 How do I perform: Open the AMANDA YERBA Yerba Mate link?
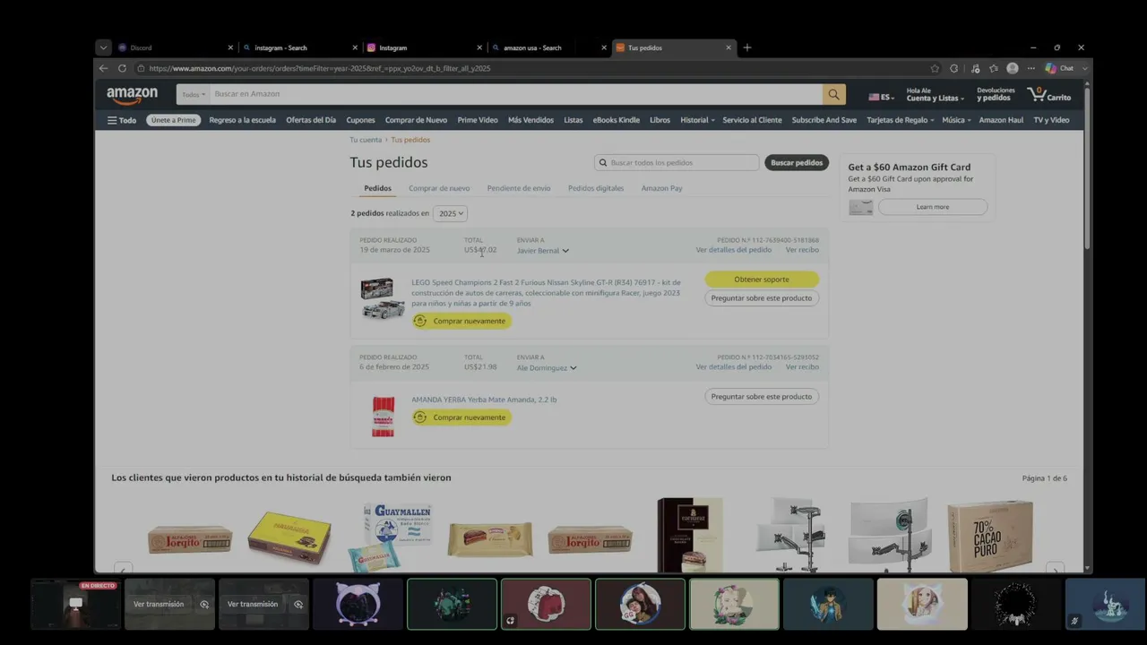tap(484, 400)
